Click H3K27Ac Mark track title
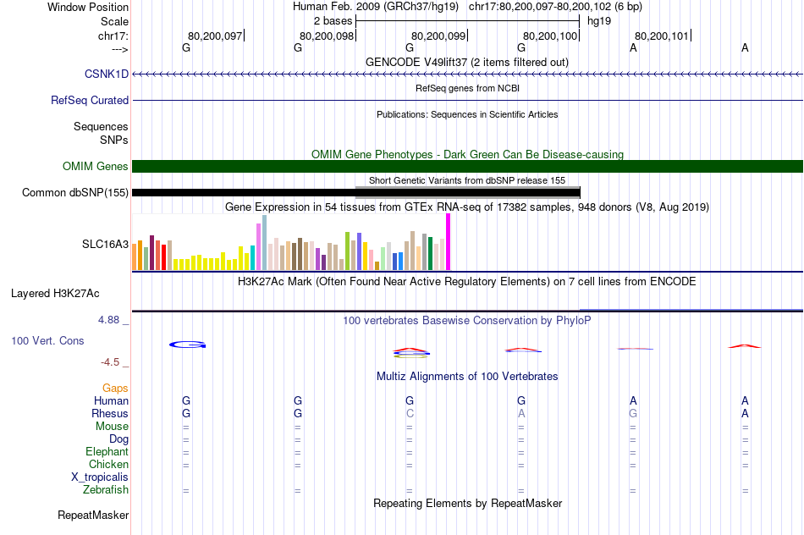Viewport: 804px width, 535px height. (x=467, y=282)
